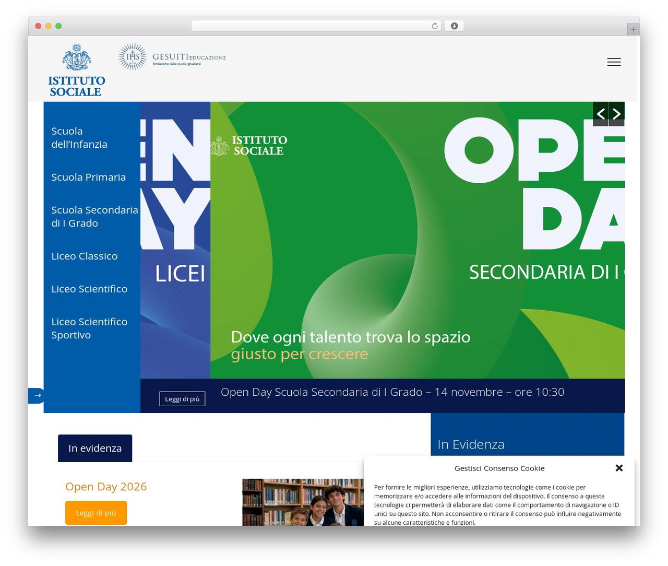The image size is (668, 566).
Task: Open Liceo Scientifico page
Action: [x=89, y=289]
